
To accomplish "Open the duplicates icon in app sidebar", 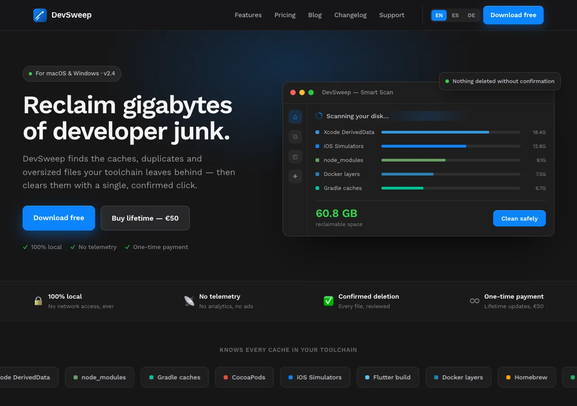I will (x=295, y=137).
